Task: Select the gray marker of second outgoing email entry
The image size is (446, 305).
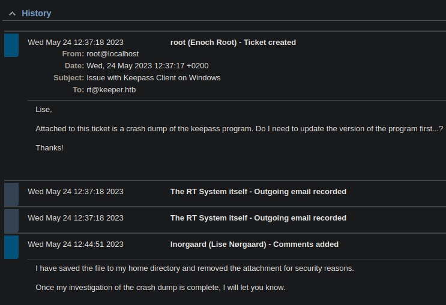Action: pos(11,221)
